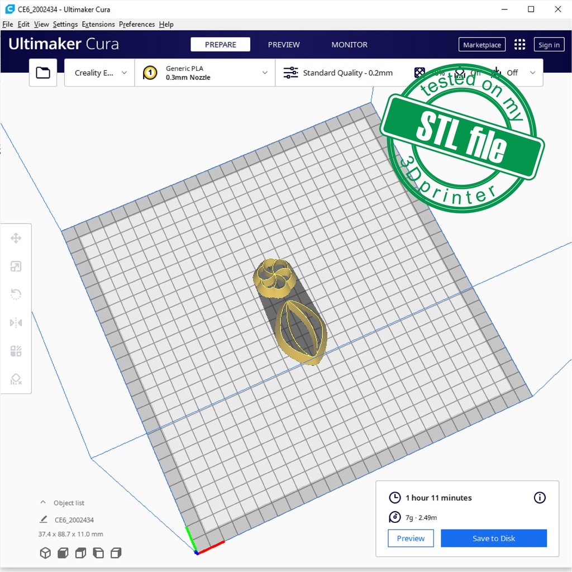Rename model using the pencil icon
572x572 pixels.
pos(44,519)
